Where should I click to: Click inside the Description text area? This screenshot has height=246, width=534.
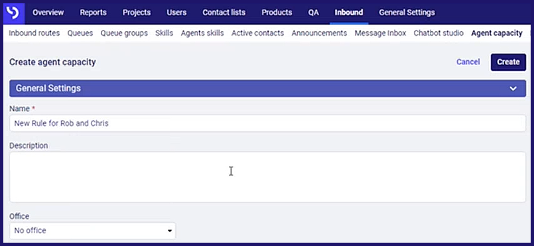[267, 177]
